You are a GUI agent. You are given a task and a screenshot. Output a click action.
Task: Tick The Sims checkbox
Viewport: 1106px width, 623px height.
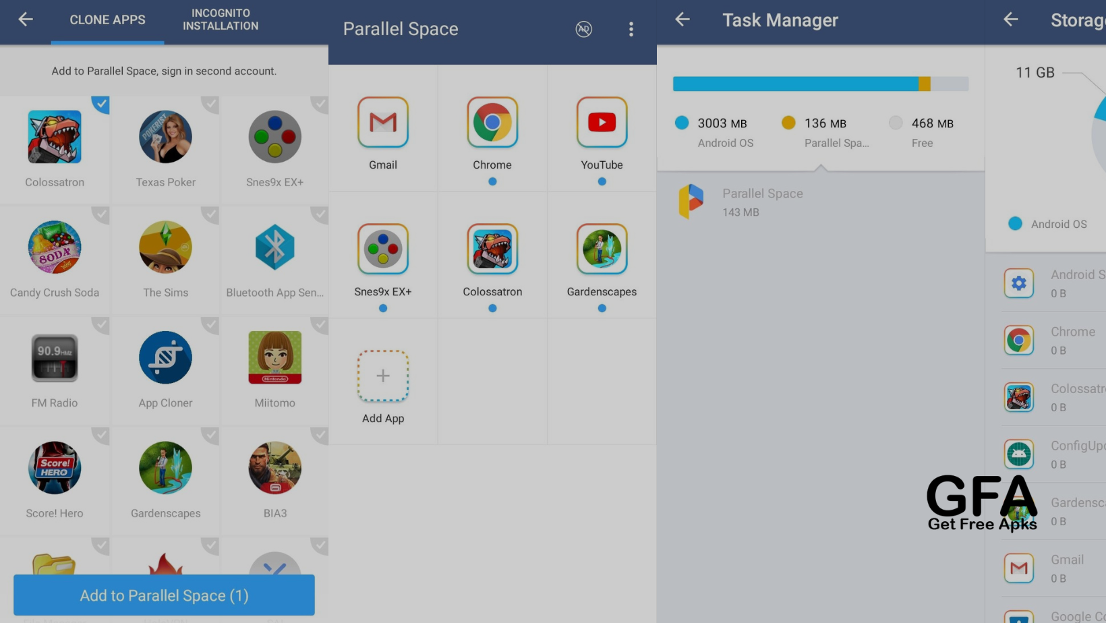210,214
